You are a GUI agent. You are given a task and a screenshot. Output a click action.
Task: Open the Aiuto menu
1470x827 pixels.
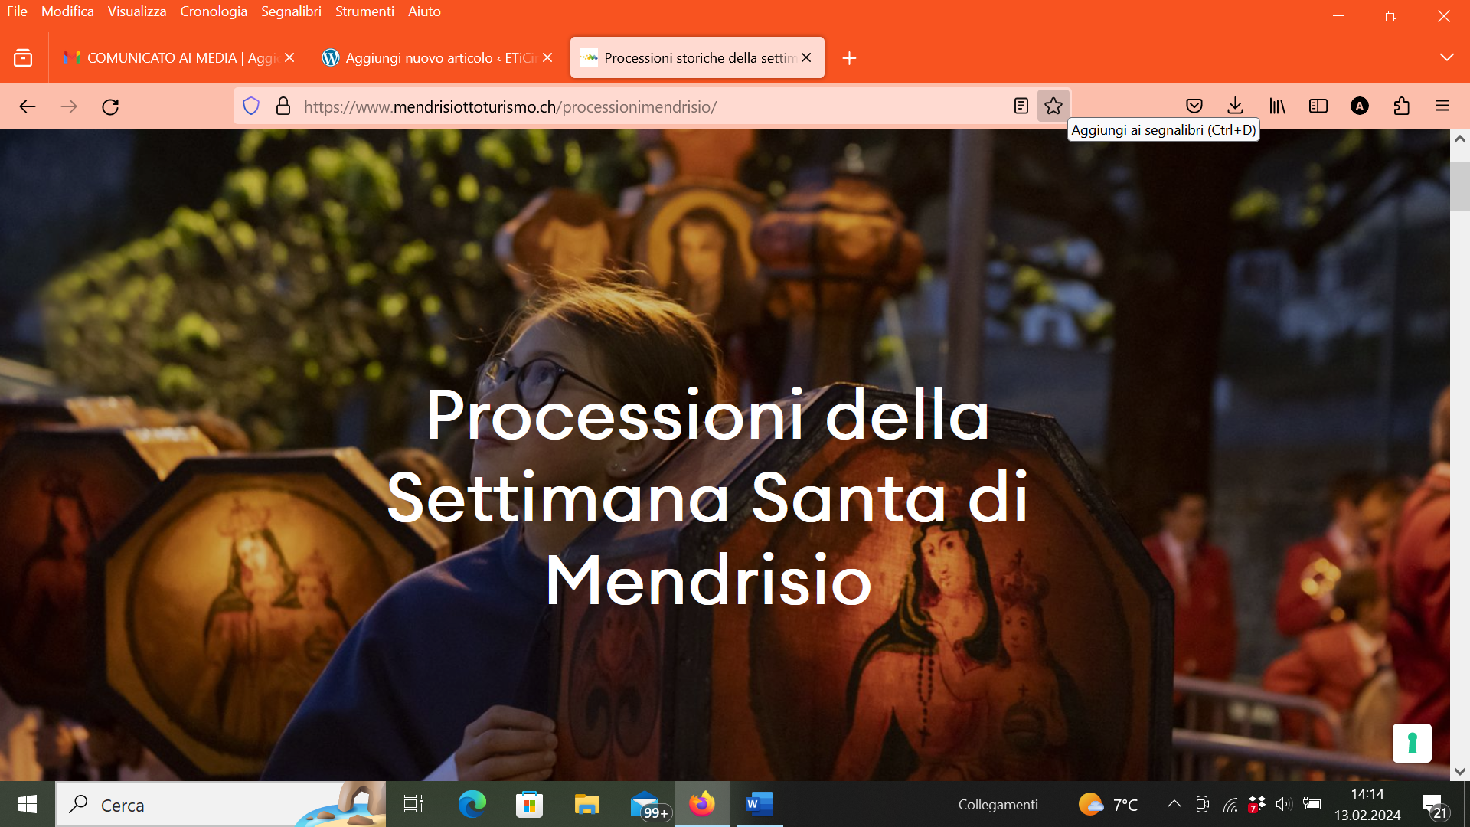pos(424,11)
